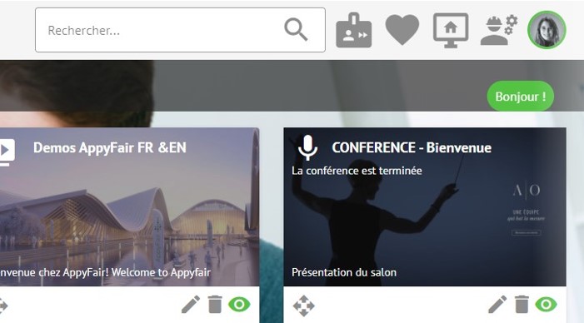Open the Demos AppyFair FR &EN title
This screenshot has width=584, height=323.
pos(110,147)
